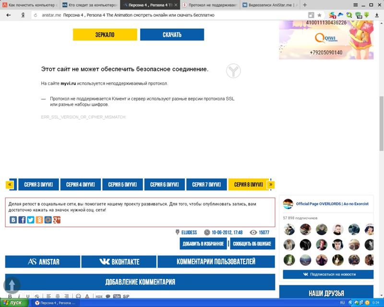This screenshot has height=307, width=384.
Task: Reload the page with the refresh icon
Action: 36,15
